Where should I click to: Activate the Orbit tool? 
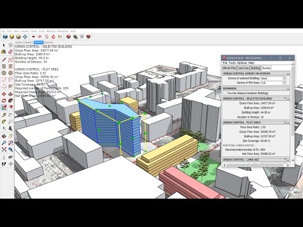[4, 136]
